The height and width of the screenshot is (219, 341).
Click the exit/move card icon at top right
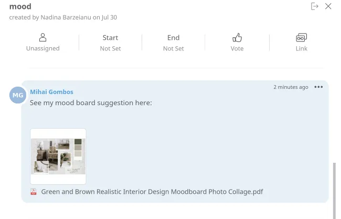click(x=314, y=6)
